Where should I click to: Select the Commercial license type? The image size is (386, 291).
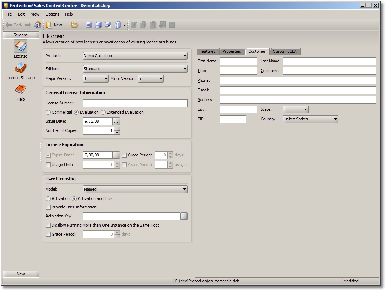click(48, 112)
